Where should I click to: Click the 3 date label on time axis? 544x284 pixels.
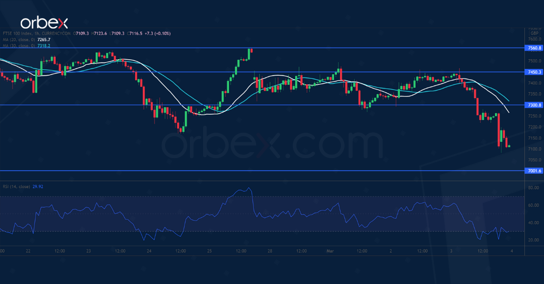click(x=452, y=250)
